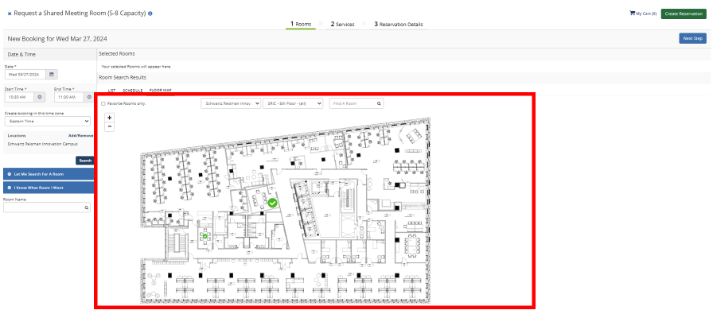Open My Cart shopping cart icon
The height and width of the screenshot is (314, 713).
coord(632,14)
